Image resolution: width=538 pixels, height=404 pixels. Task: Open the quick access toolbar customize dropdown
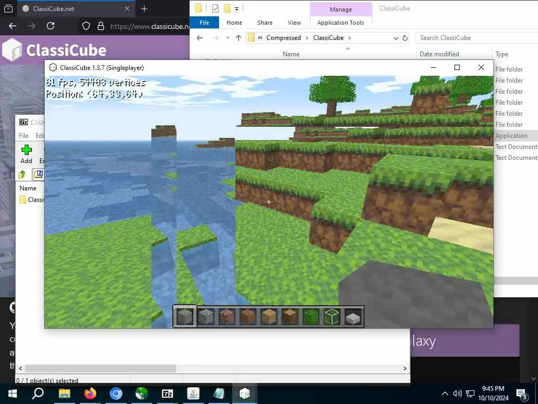click(x=237, y=8)
